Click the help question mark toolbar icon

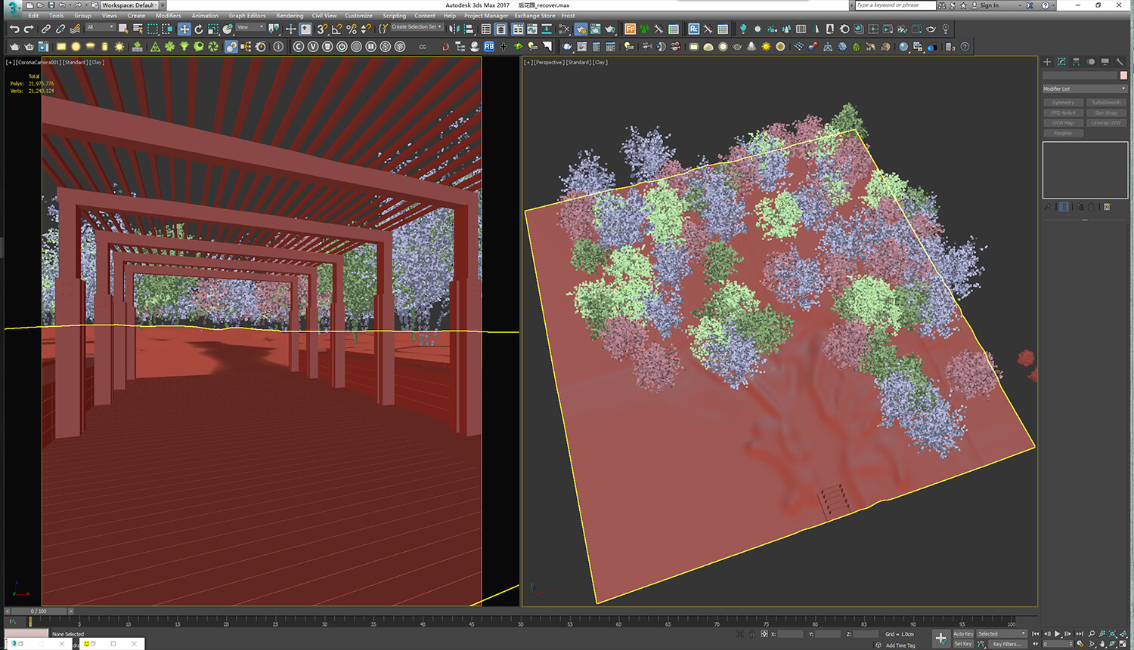coord(965,47)
